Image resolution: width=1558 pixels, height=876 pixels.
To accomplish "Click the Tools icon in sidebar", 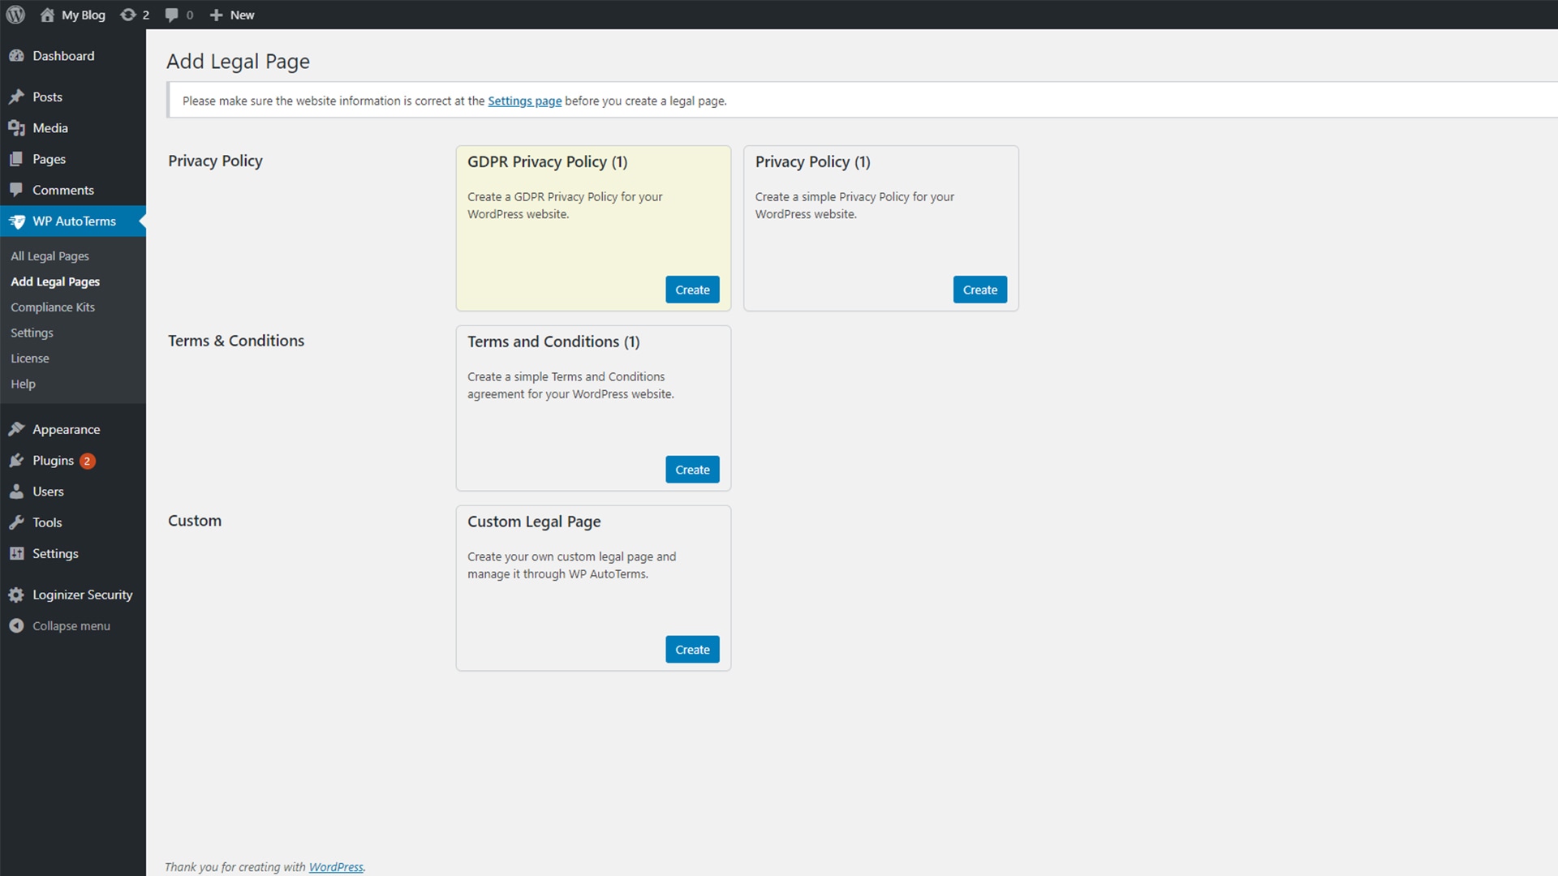I will point(16,522).
